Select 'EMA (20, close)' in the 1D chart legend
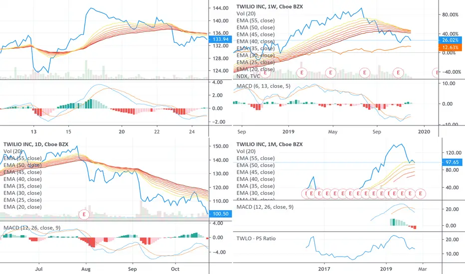 (x=22, y=207)
